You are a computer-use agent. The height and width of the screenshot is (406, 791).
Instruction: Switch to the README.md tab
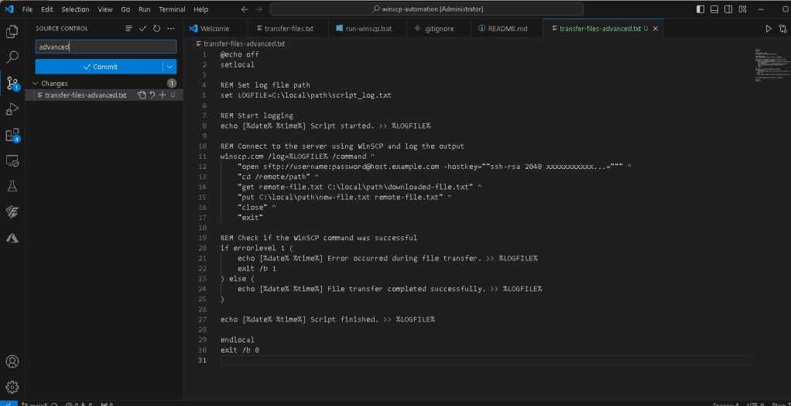click(x=506, y=29)
